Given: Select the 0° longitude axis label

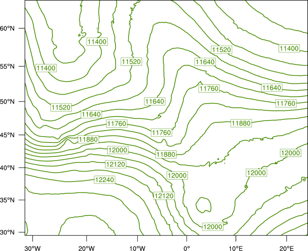Looking at the screenshot, I should coord(187,248).
